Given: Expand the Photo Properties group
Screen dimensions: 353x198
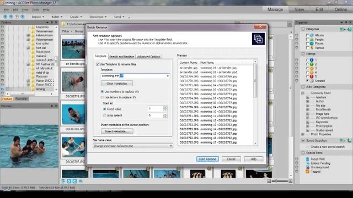Looking at the screenshot, I should (x=303, y=134).
